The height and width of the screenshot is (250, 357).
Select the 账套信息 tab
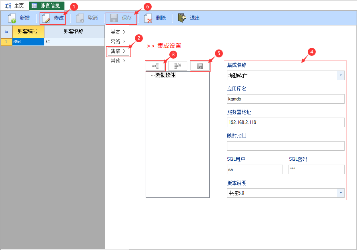point(46,6)
